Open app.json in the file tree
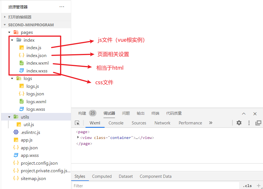Screen dimensions: 263x189 click(29, 148)
